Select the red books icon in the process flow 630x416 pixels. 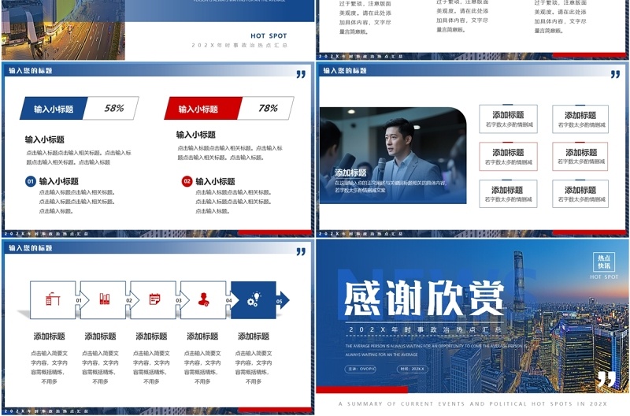pyautogui.click(x=105, y=299)
